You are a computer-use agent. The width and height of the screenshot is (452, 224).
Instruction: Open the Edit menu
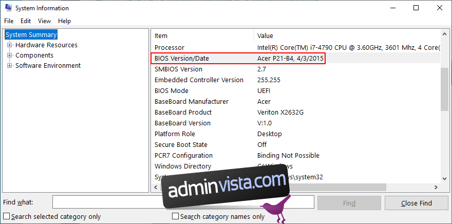(x=26, y=21)
